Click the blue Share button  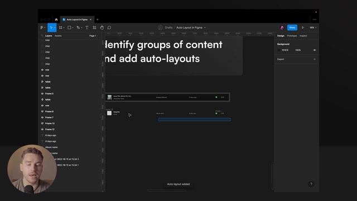pos(292,27)
